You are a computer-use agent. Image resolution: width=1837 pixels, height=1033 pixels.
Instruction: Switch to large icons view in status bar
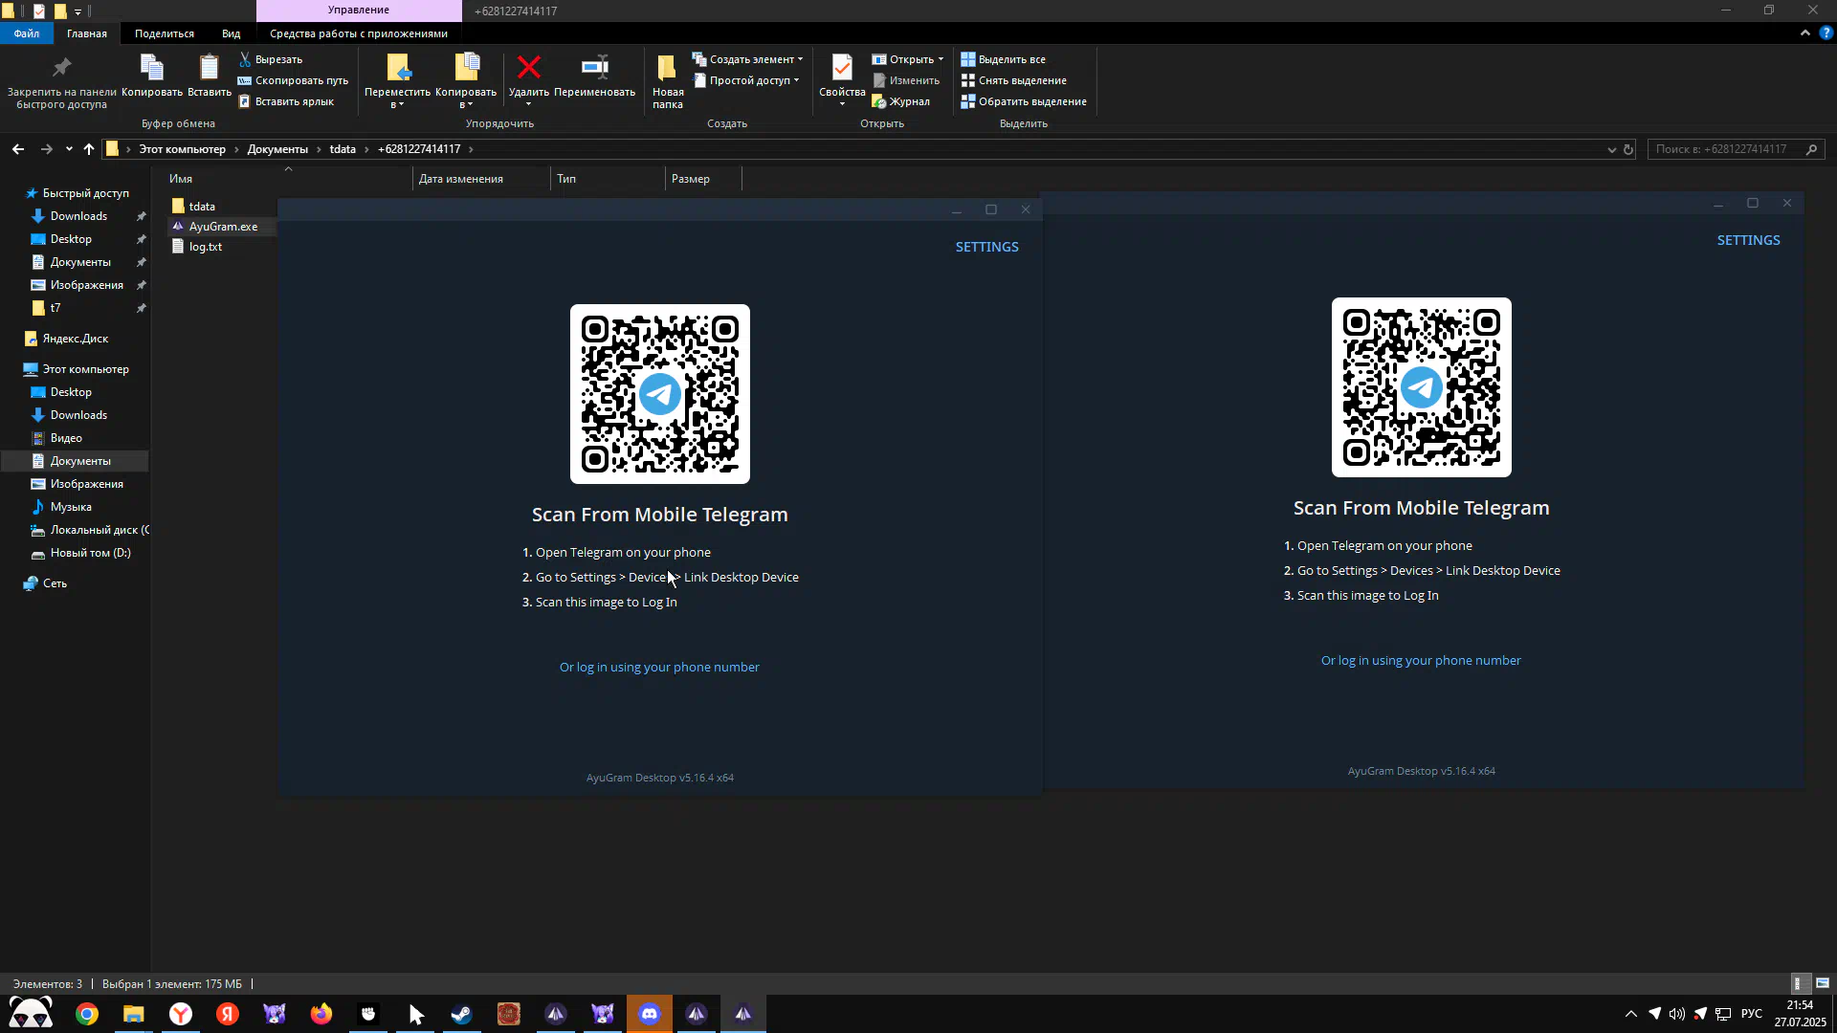(1823, 983)
